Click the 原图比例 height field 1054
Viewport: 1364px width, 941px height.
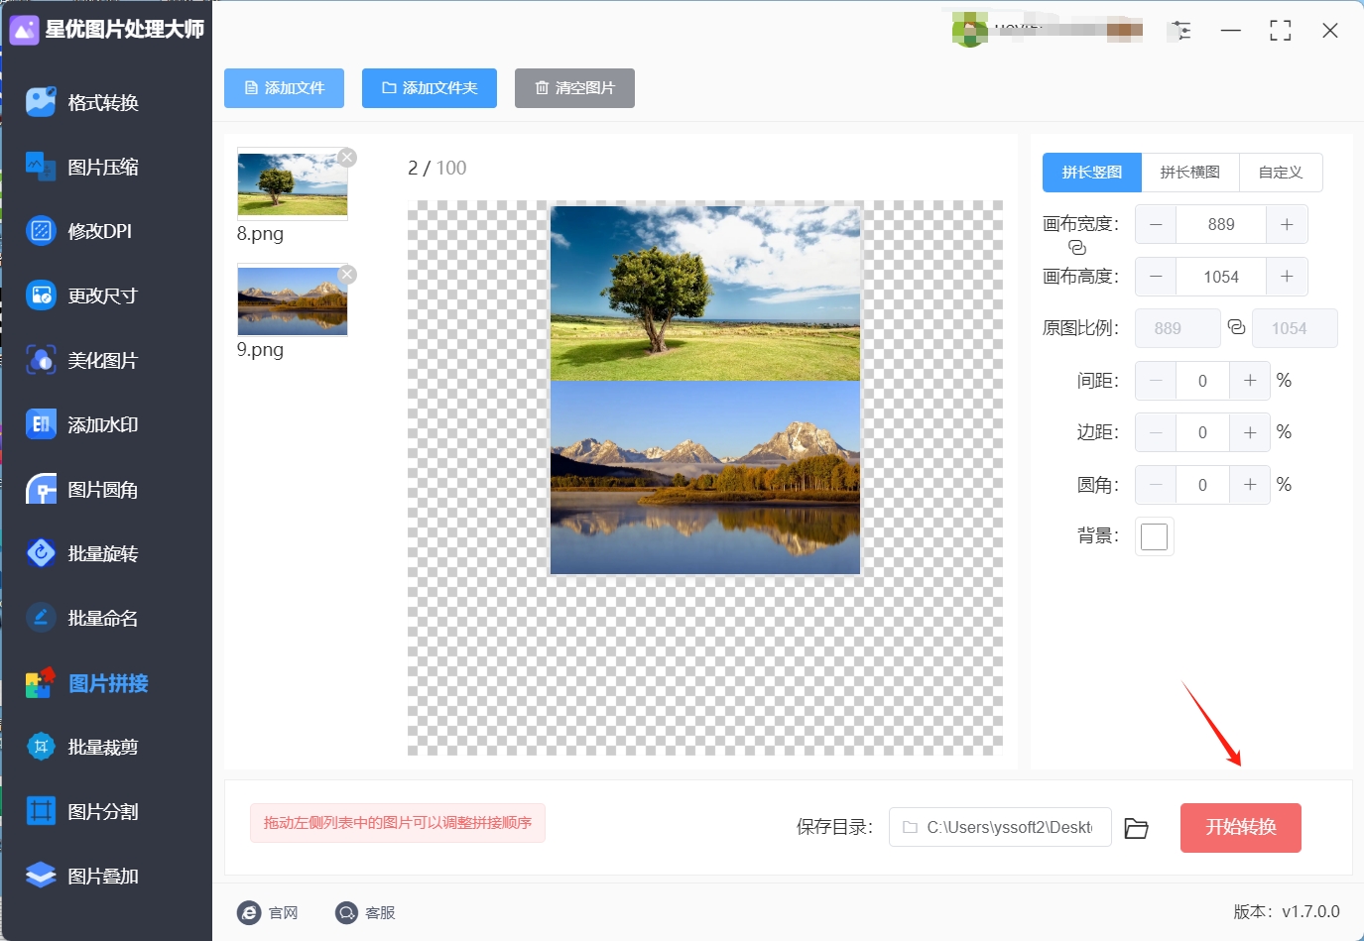point(1295,328)
